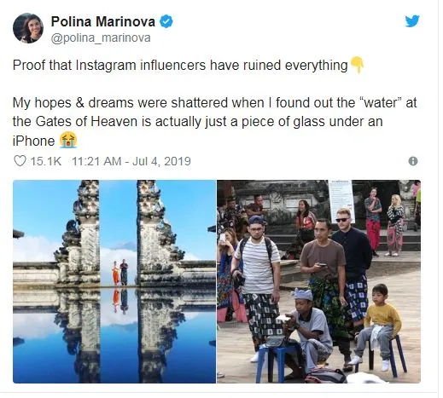Open the Polina Marinova display name link
Image resolution: width=443 pixels, height=398 pixels.
click(103, 21)
